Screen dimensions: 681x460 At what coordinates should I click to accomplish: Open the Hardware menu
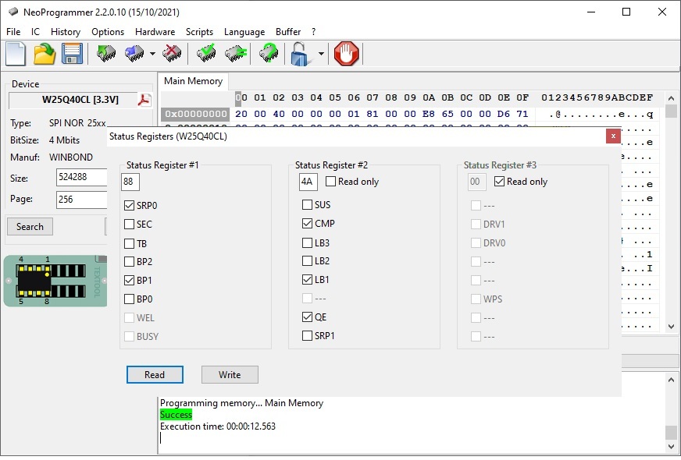coord(155,32)
